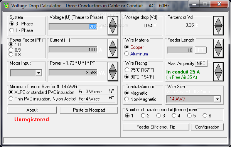Click 'In conduit 25 A' ampacity text
This screenshot has height=147, width=231.
pyautogui.click(x=183, y=72)
